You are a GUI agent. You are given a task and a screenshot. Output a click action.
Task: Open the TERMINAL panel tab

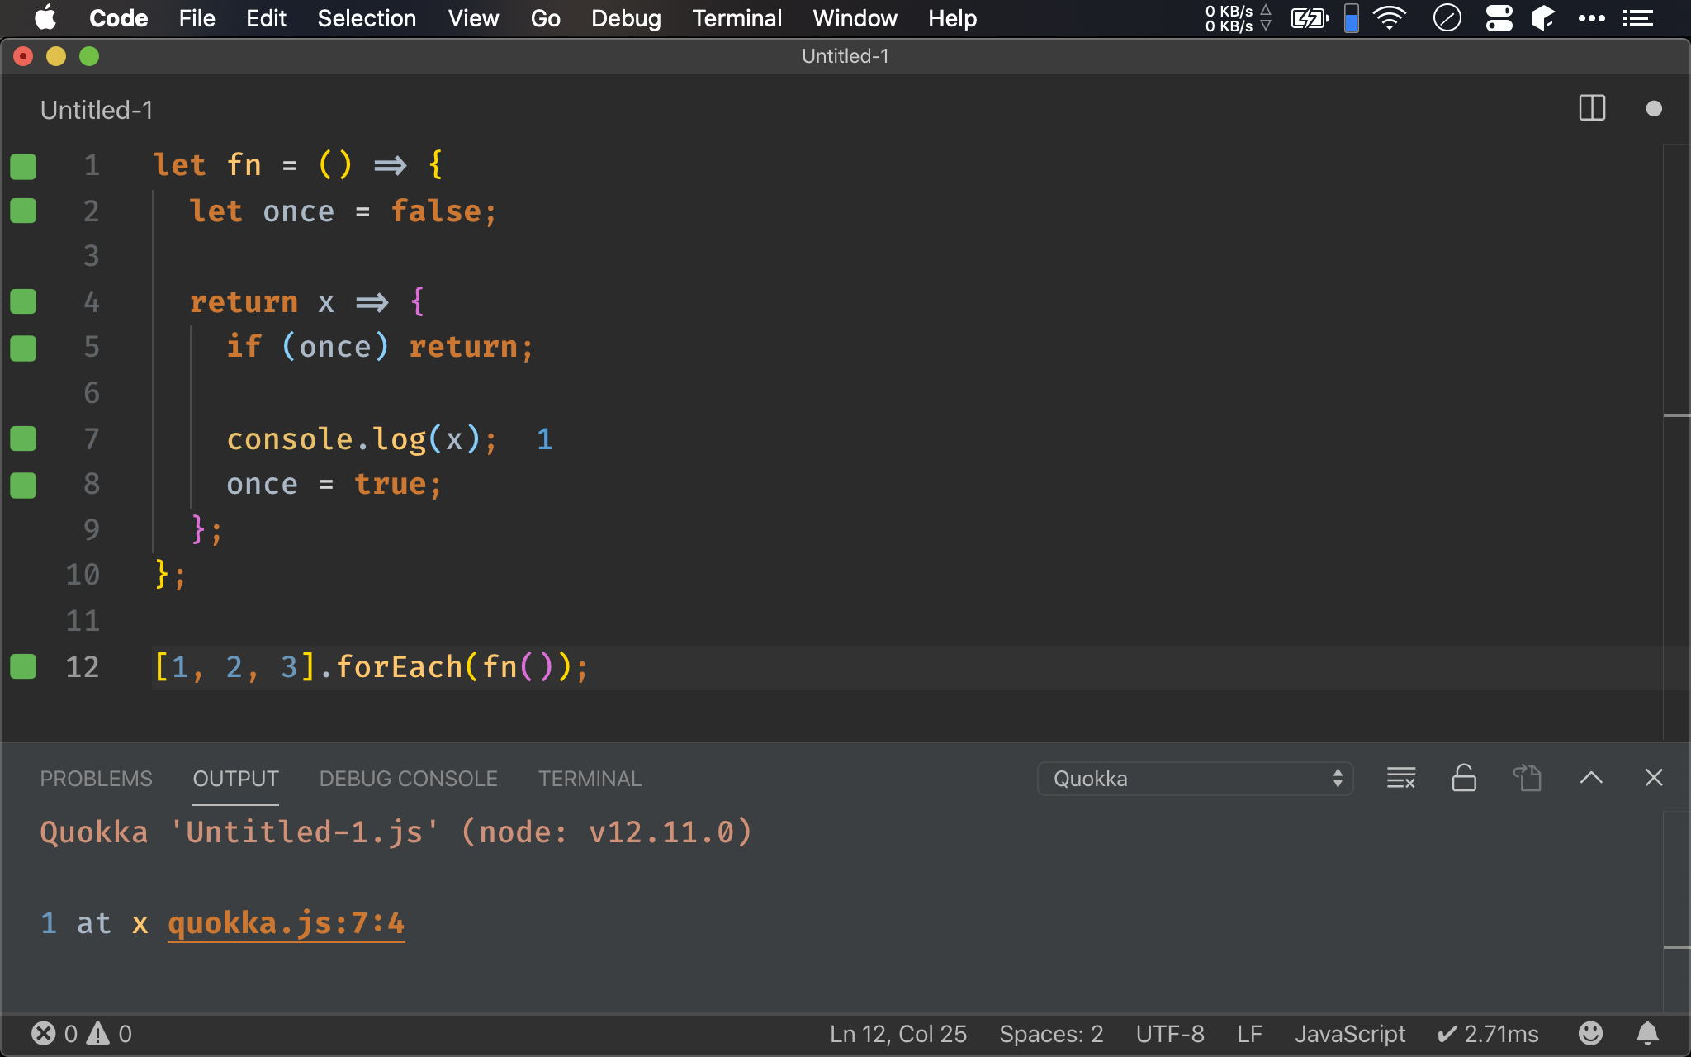[x=590, y=779]
